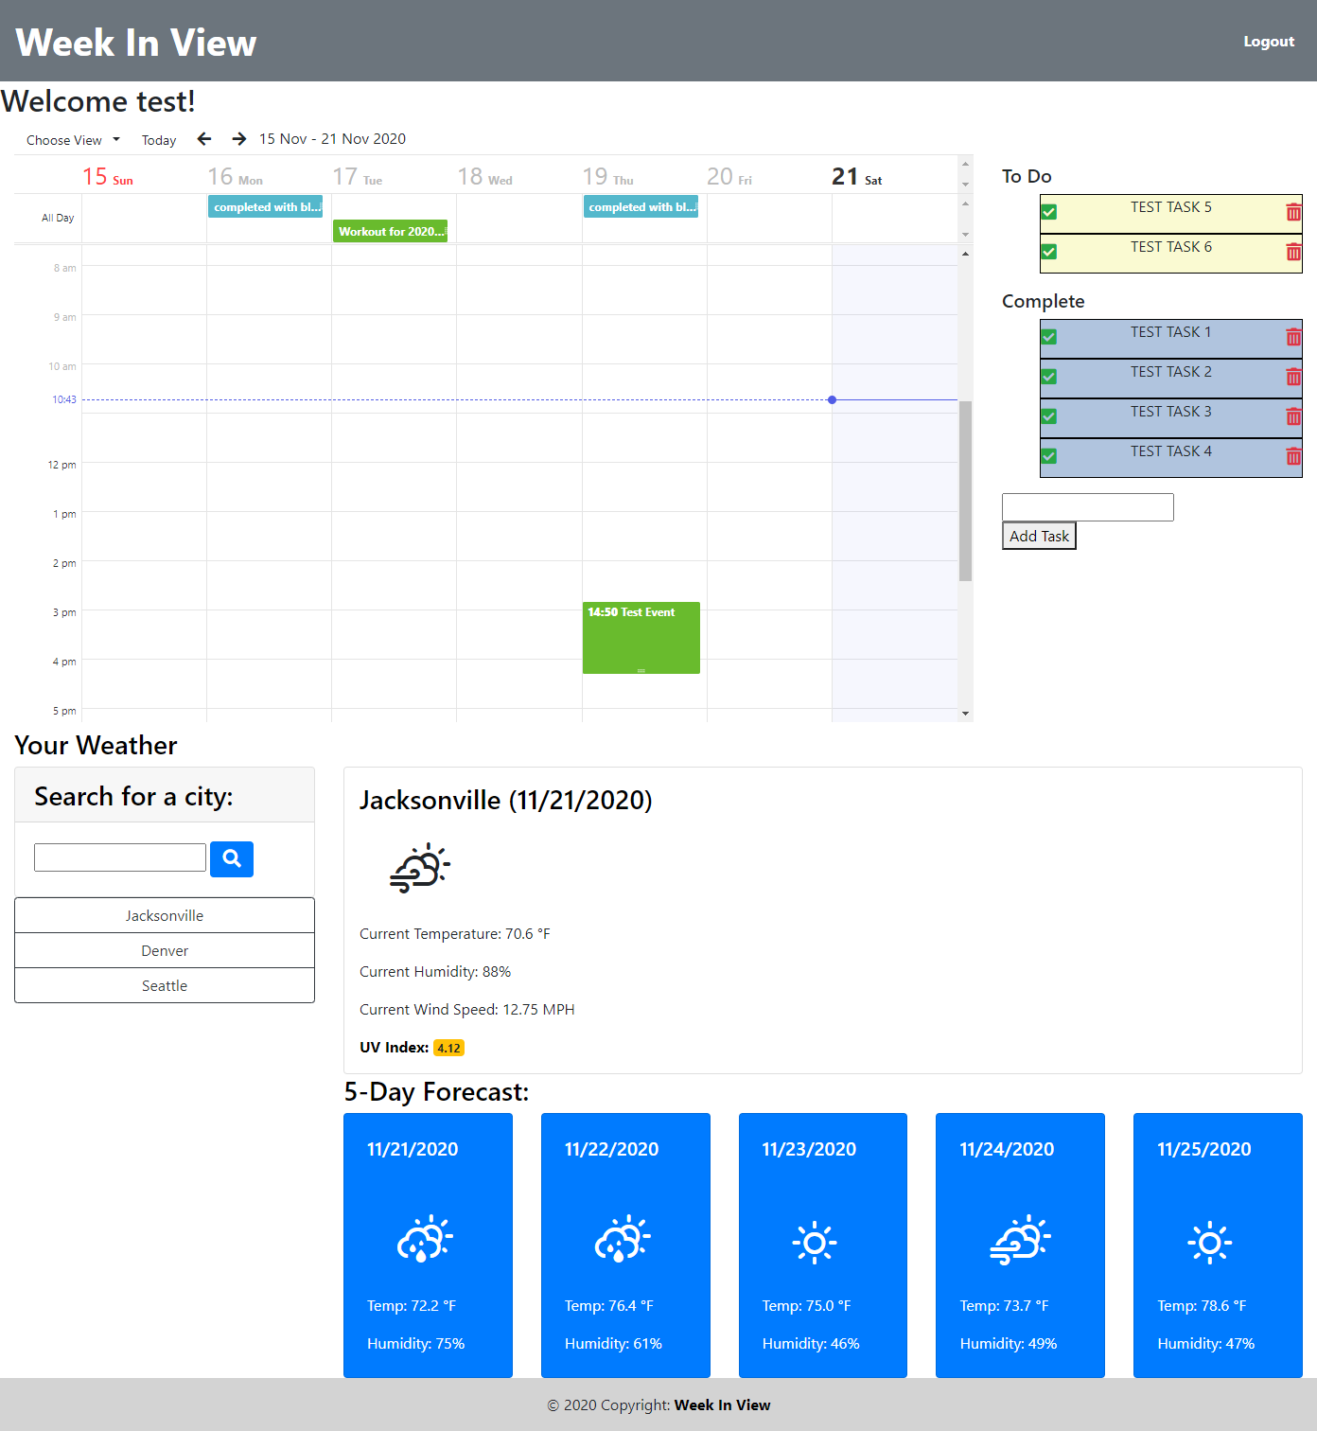Click the magnifier city search button

232,859
